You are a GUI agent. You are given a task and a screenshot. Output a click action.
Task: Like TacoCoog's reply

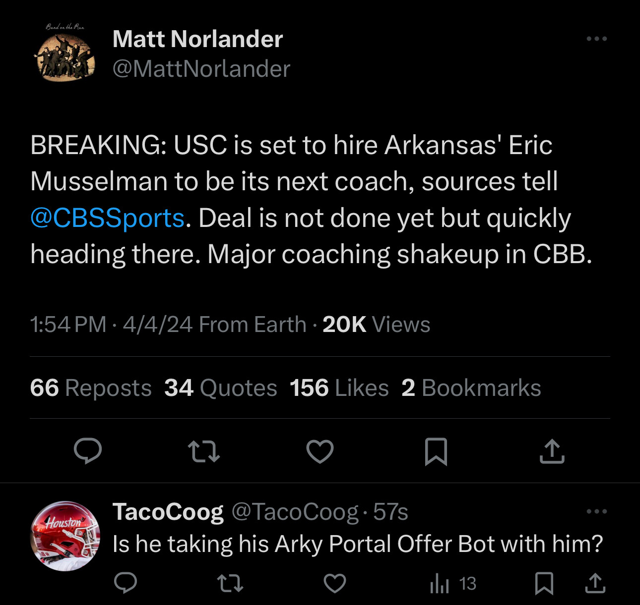(x=335, y=583)
